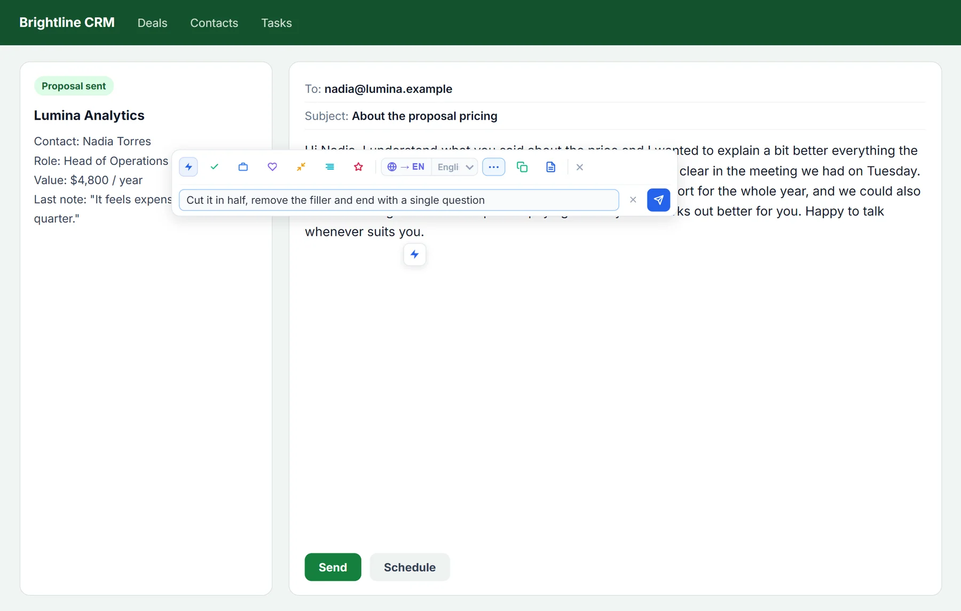Click the To field nadia@lumina.example

(x=388, y=89)
